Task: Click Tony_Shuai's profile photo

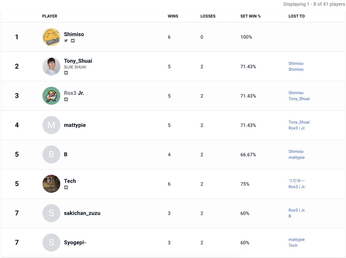Action: point(51,67)
